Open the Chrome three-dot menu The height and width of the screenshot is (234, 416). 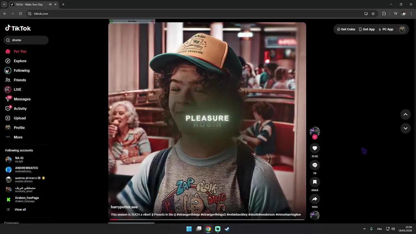(411, 14)
